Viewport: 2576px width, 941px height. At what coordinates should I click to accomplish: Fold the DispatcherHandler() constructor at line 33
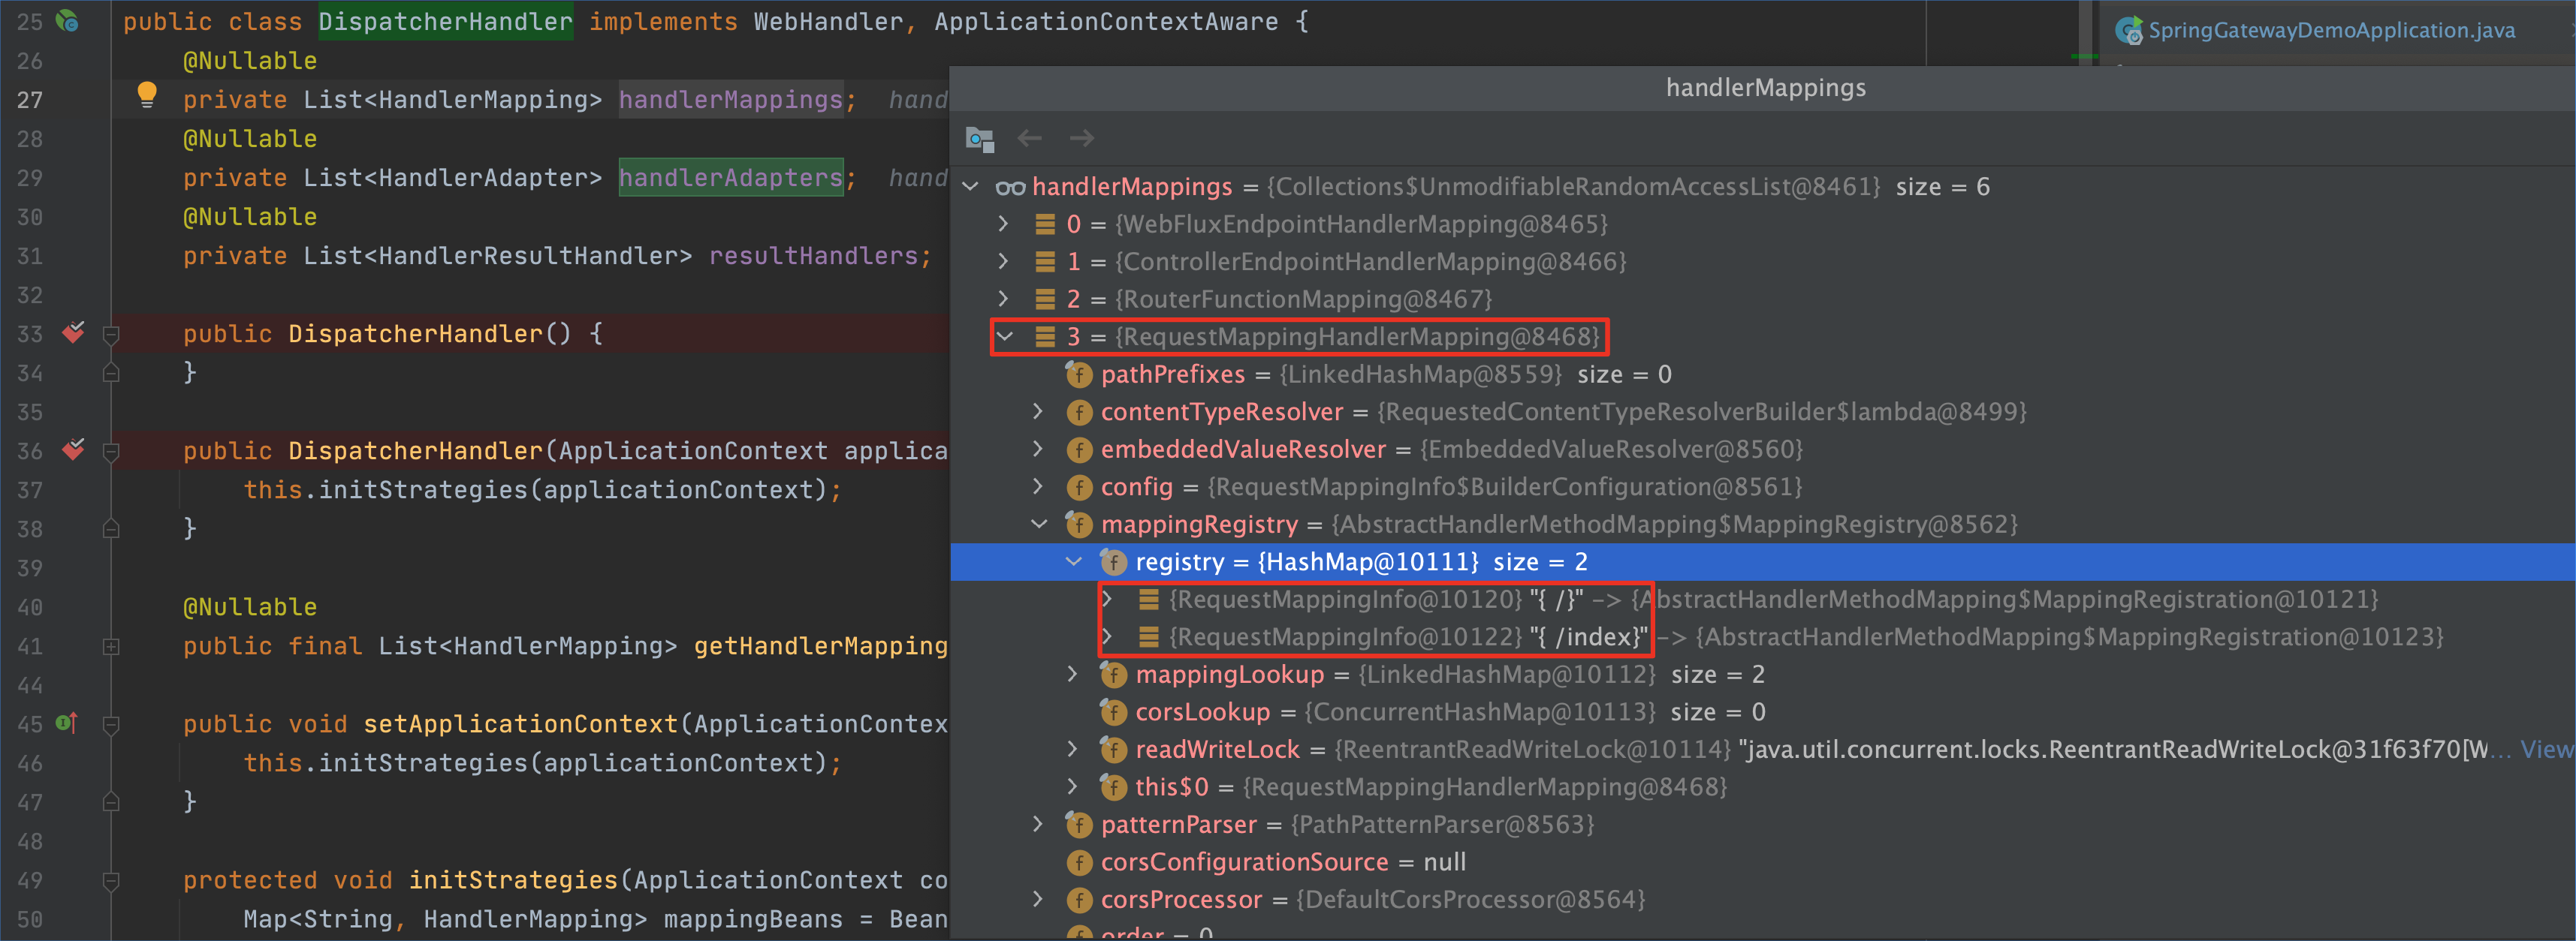click(x=111, y=335)
